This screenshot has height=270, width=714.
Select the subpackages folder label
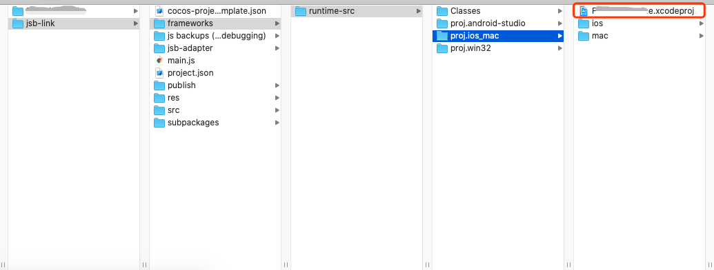(x=193, y=123)
